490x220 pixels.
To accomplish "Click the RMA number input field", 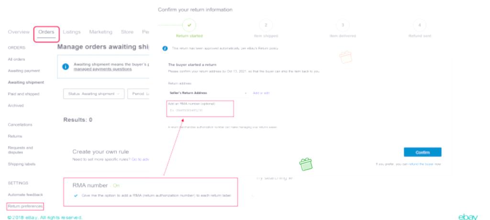I will tap(200, 110).
